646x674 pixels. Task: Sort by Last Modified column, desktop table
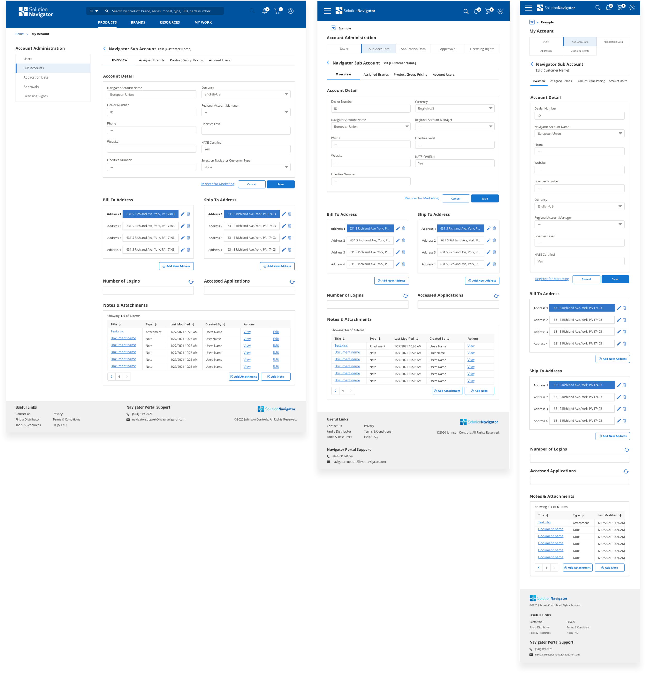182,324
